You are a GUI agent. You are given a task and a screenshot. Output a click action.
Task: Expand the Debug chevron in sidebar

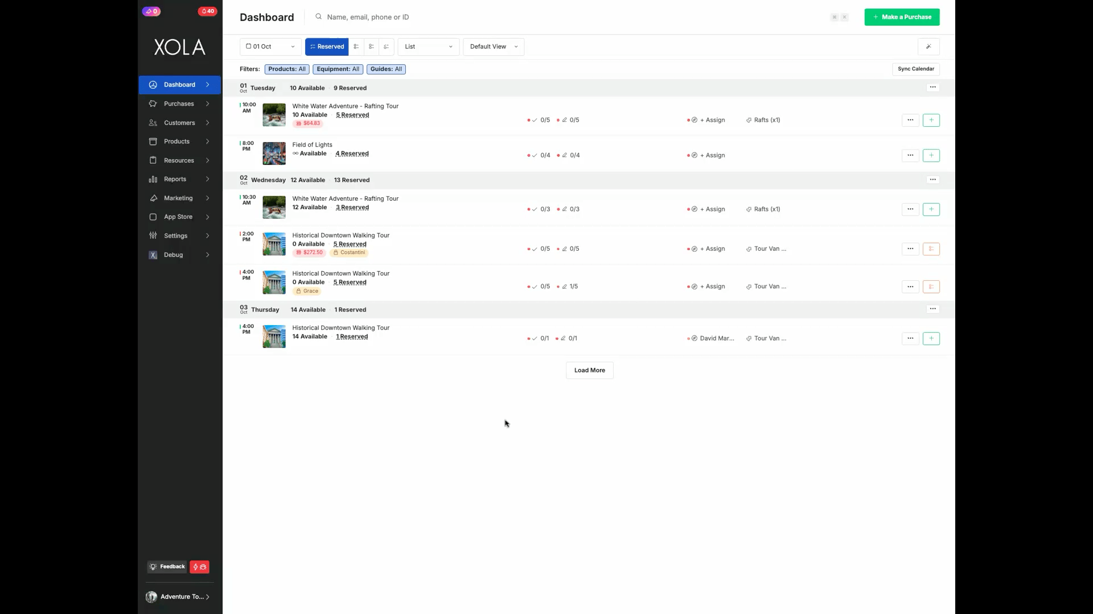click(x=208, y=255)
